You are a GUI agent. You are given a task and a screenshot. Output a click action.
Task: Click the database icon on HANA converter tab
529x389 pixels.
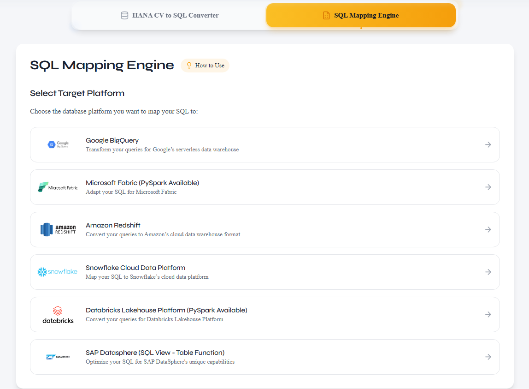tap(124, 15)
